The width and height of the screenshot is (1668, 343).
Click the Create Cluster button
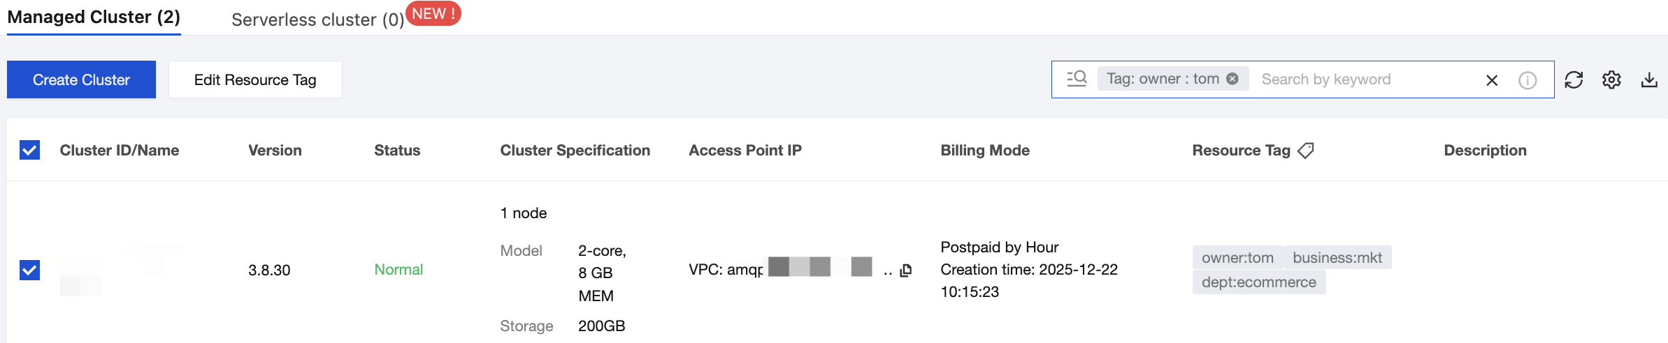point(81,79)
